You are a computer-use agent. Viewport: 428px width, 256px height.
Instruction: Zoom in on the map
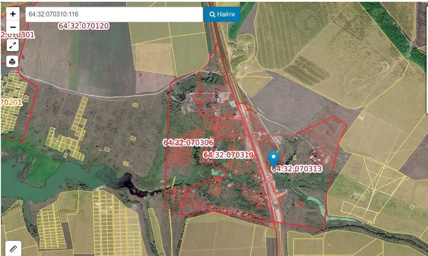13,14
